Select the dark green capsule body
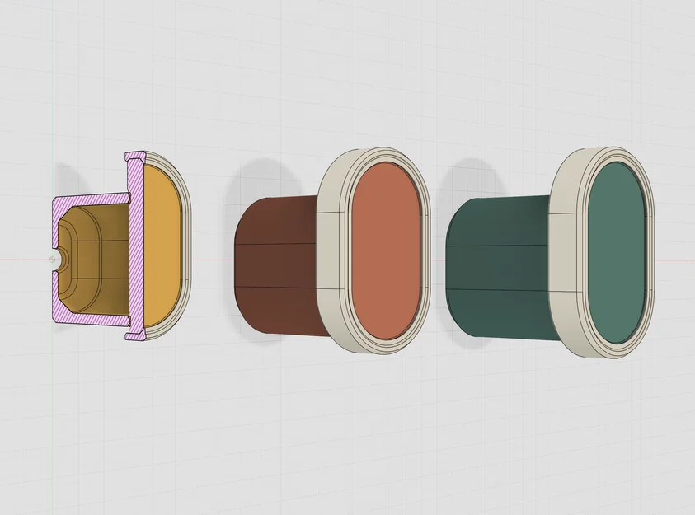Image resolution: width=695 pixels, height=515 pixels. (496, 268)
